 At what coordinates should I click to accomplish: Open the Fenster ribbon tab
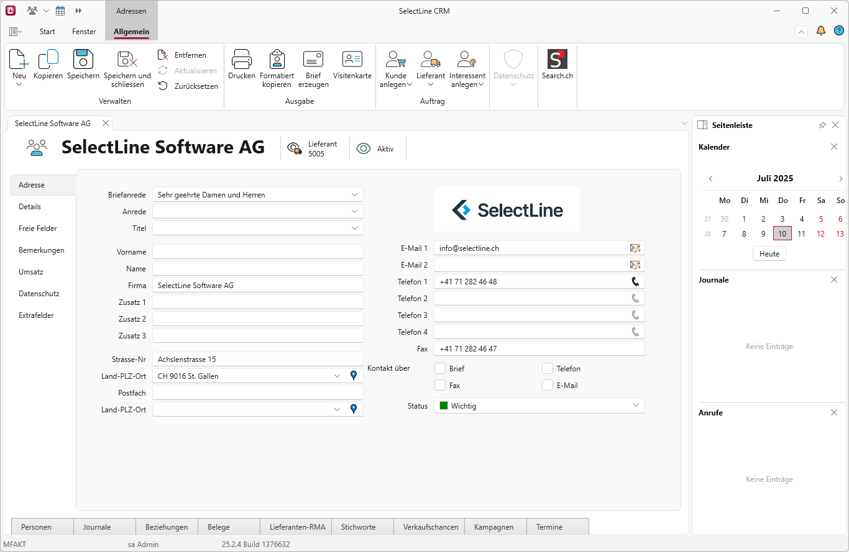[84, 32]
